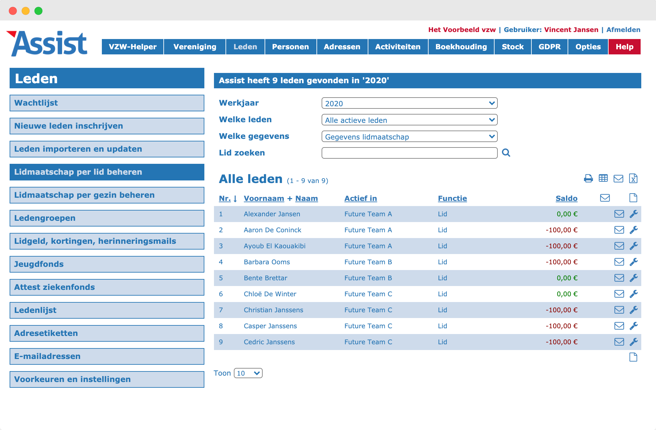Focus the Lid zoeken search field
The height and width of the screenshot is (430, 656).
[x=409, y=153]
